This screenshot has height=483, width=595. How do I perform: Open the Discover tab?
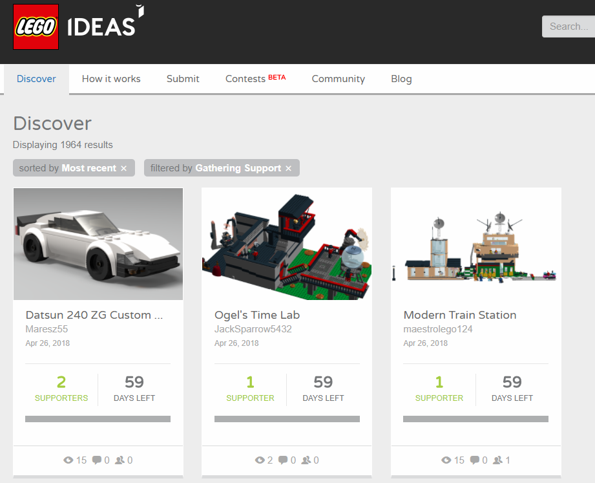click(36, 79)
